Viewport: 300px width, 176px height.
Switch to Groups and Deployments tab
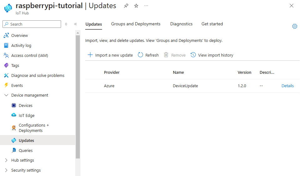coord(136,24)
